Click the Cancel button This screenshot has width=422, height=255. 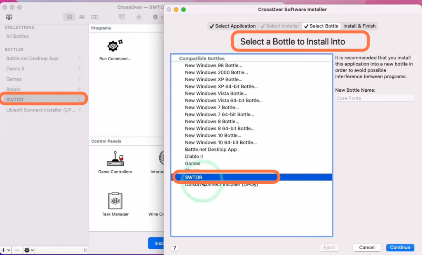point(366,248)
